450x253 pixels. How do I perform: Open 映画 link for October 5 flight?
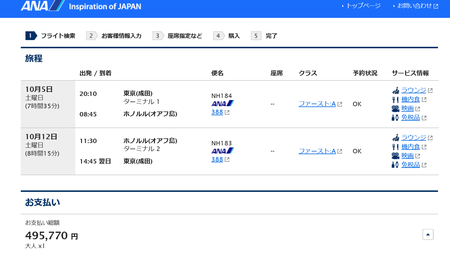pos(408,108)
